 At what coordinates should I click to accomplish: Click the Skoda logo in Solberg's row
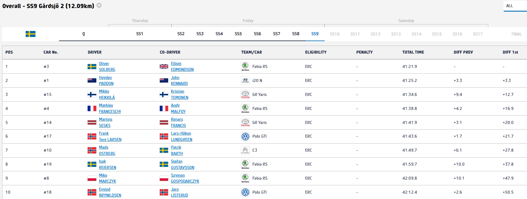click(245, 66)
